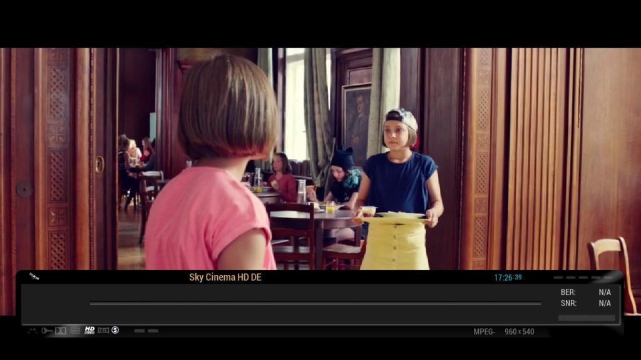Click the portrait painting on the wall

(x=356, y=125)
